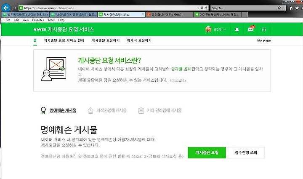Screen dimensions: 303x179
Task: Open 게시중단 요청 서비스 안내 nav item
Action: coord(64,40)
